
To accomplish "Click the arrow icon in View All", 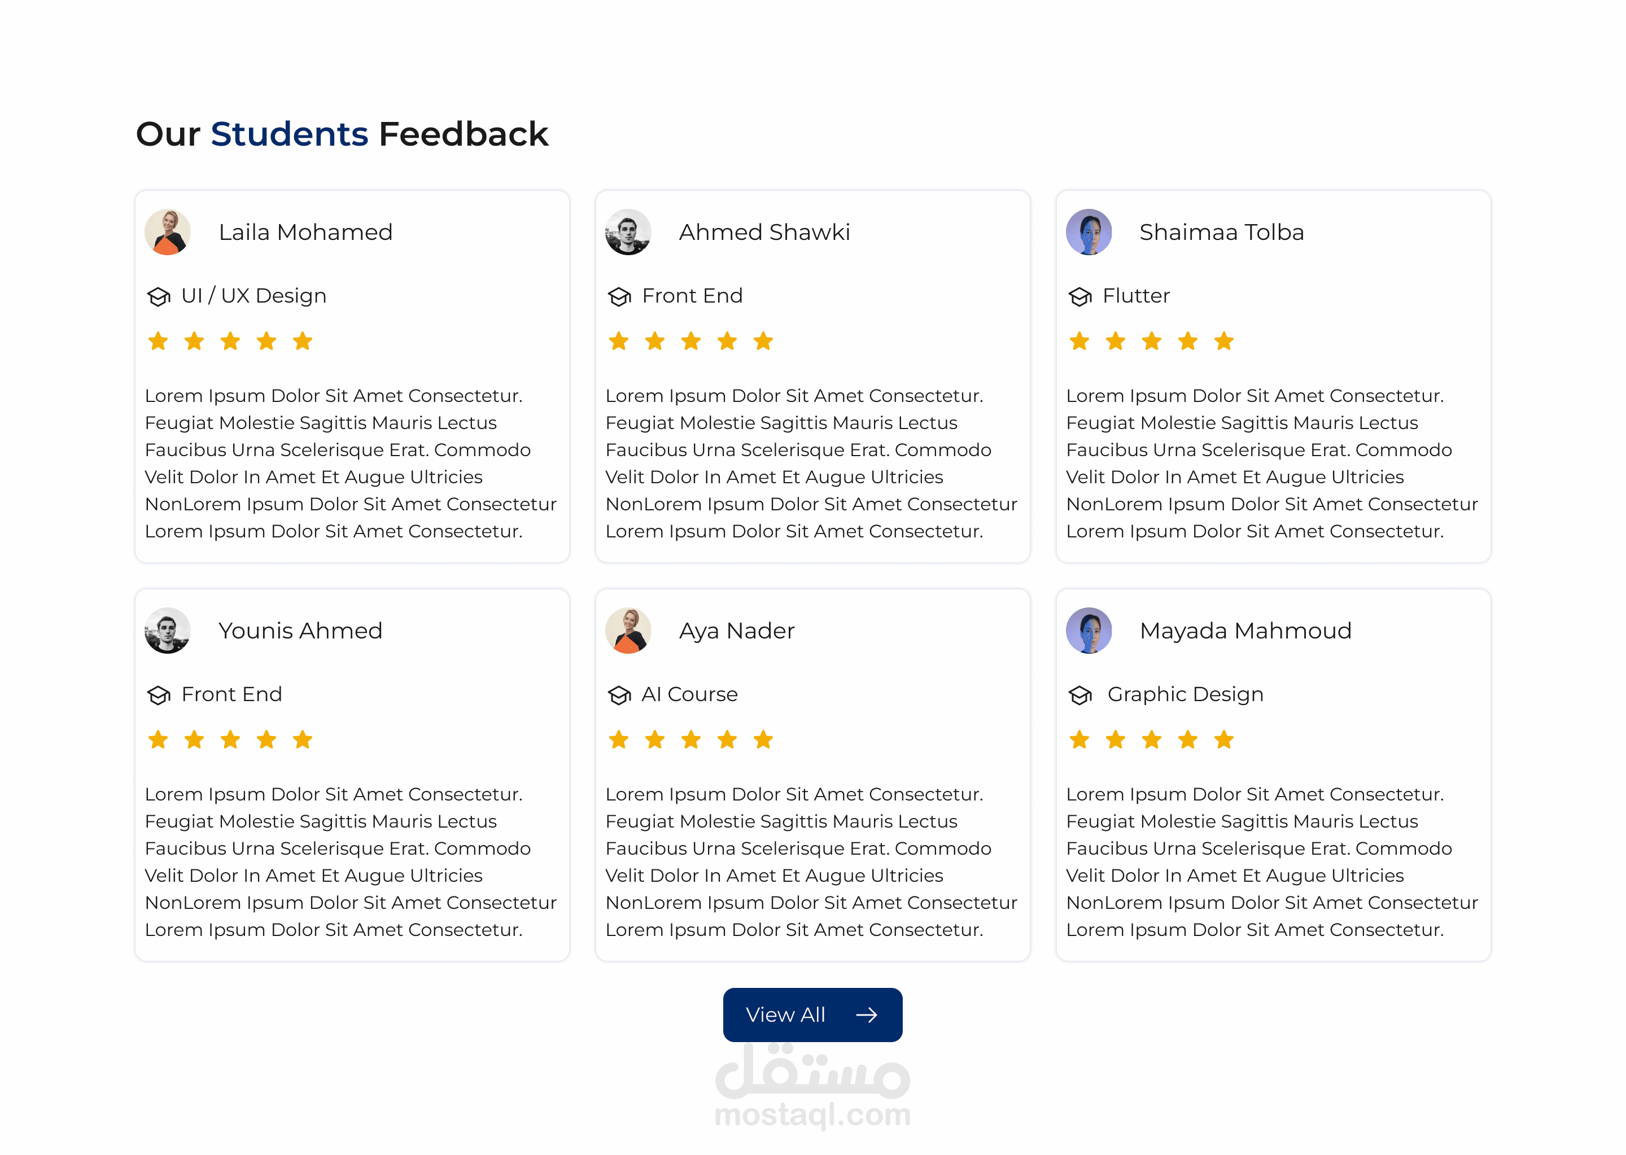I will click(x=866, y=1015).
